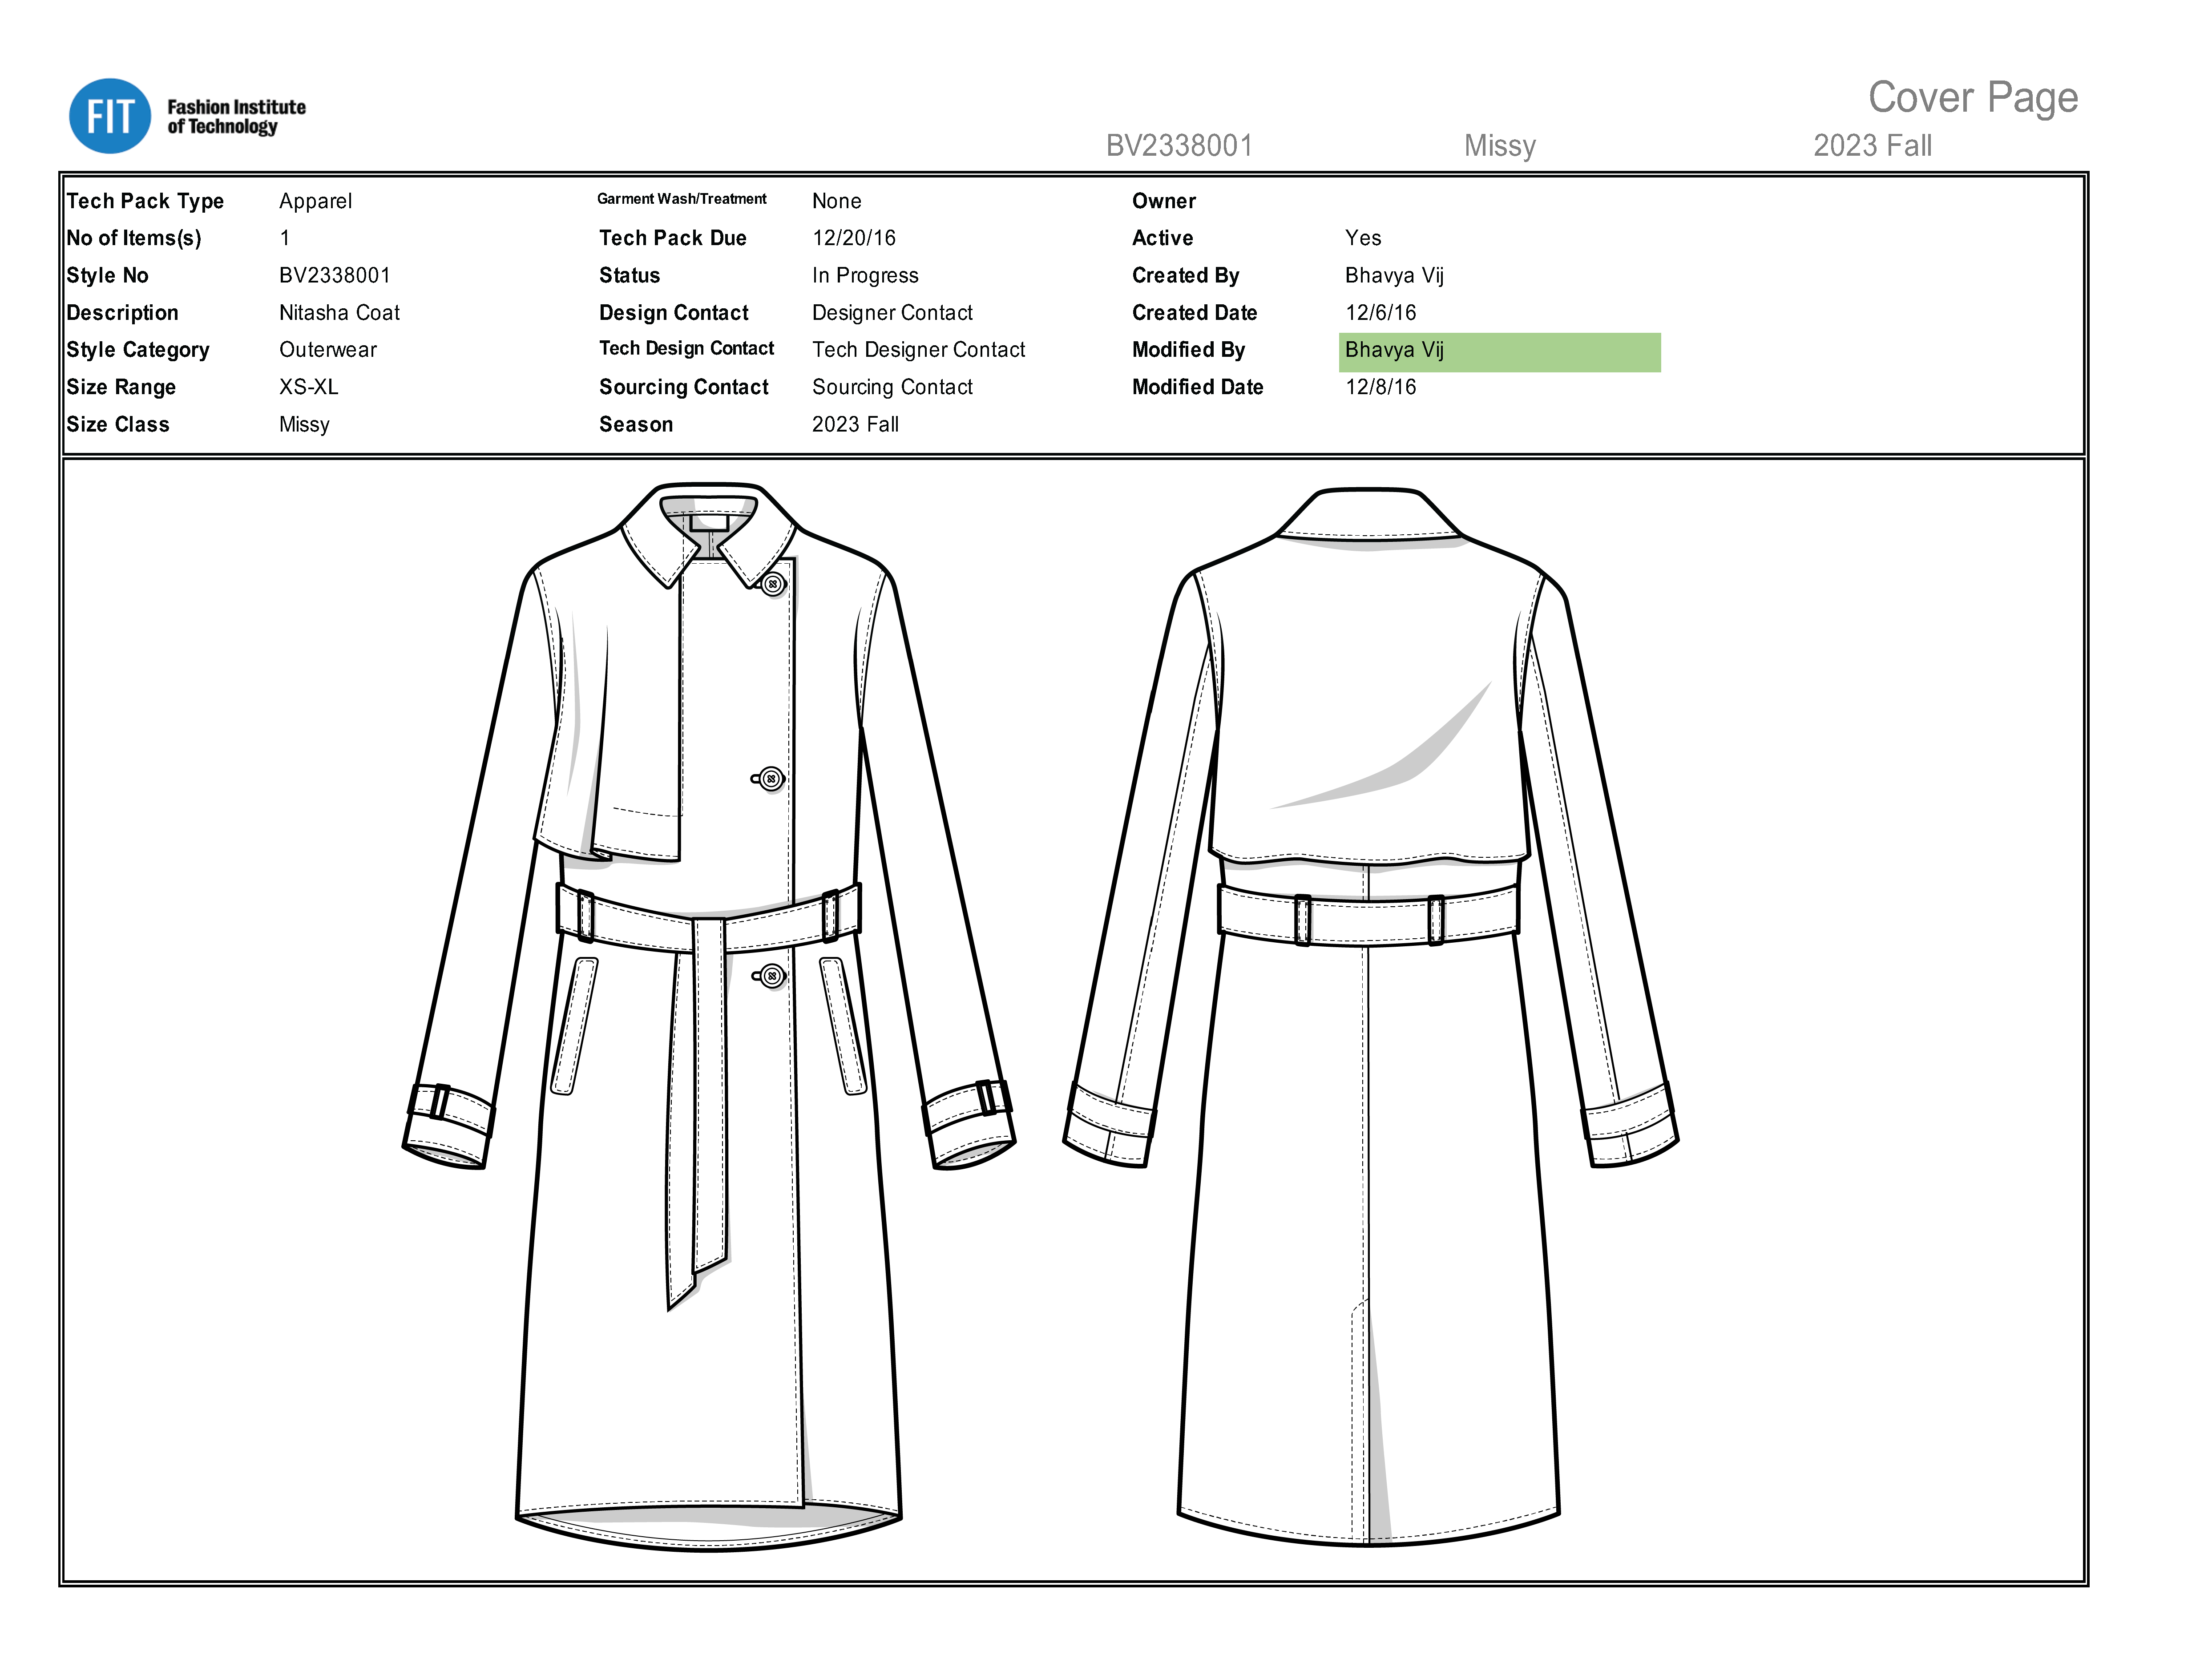The image size is (2212, 1659).
Task: Click the bold 'Sourcing Contact' label
Action: pos(684,387)
